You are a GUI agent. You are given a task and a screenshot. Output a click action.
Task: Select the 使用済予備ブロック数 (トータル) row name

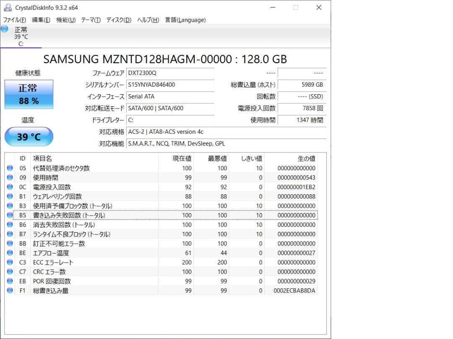[x=73, y=206]
